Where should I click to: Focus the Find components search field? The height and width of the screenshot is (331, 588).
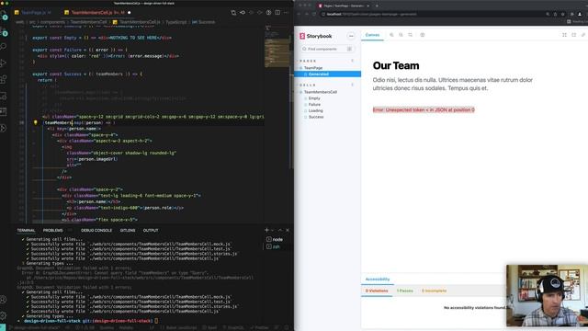[x=327, y=49]
